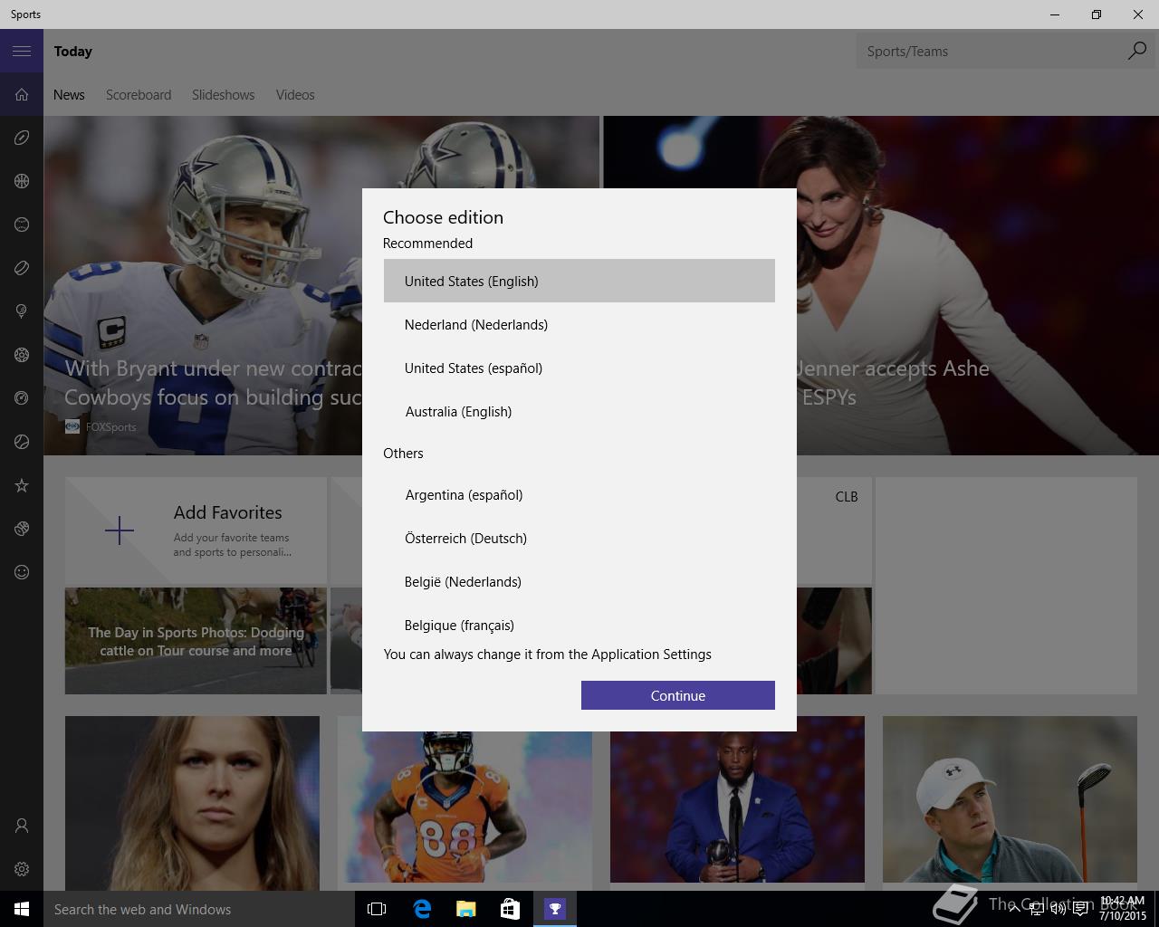
Task: Select Australia (English) edition
Action: pos(579,411)
